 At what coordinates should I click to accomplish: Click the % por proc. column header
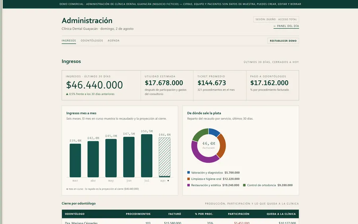(204, 214)
